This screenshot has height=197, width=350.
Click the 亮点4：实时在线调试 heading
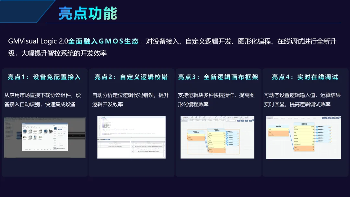pos(305,77)
